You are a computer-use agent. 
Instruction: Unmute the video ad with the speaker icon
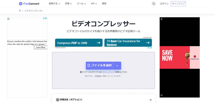click(x=162, y=19)
